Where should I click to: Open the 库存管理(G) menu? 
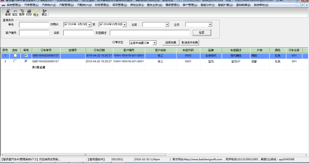pos(119,5)
